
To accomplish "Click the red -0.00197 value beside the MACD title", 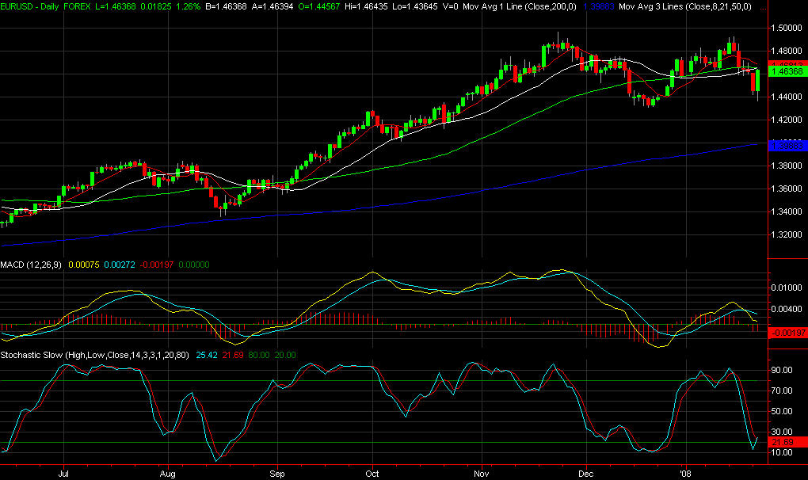I will tap(157, 265).
